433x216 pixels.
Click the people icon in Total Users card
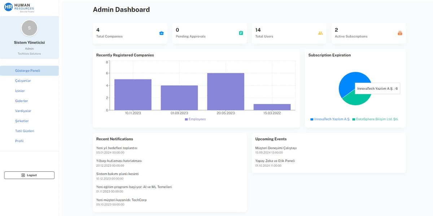click(320, 33)
